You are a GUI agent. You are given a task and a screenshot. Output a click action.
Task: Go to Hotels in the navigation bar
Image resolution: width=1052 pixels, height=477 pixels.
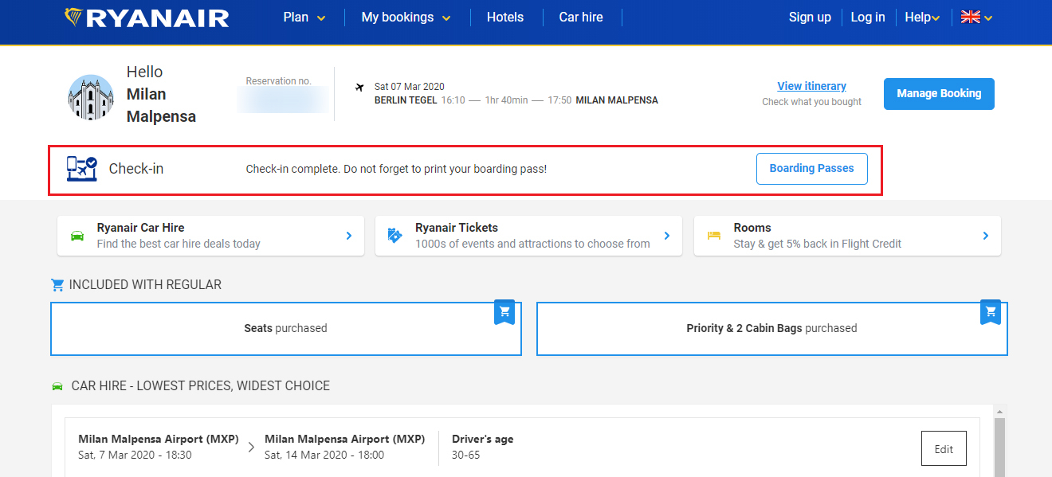click(x=505, y=18)
